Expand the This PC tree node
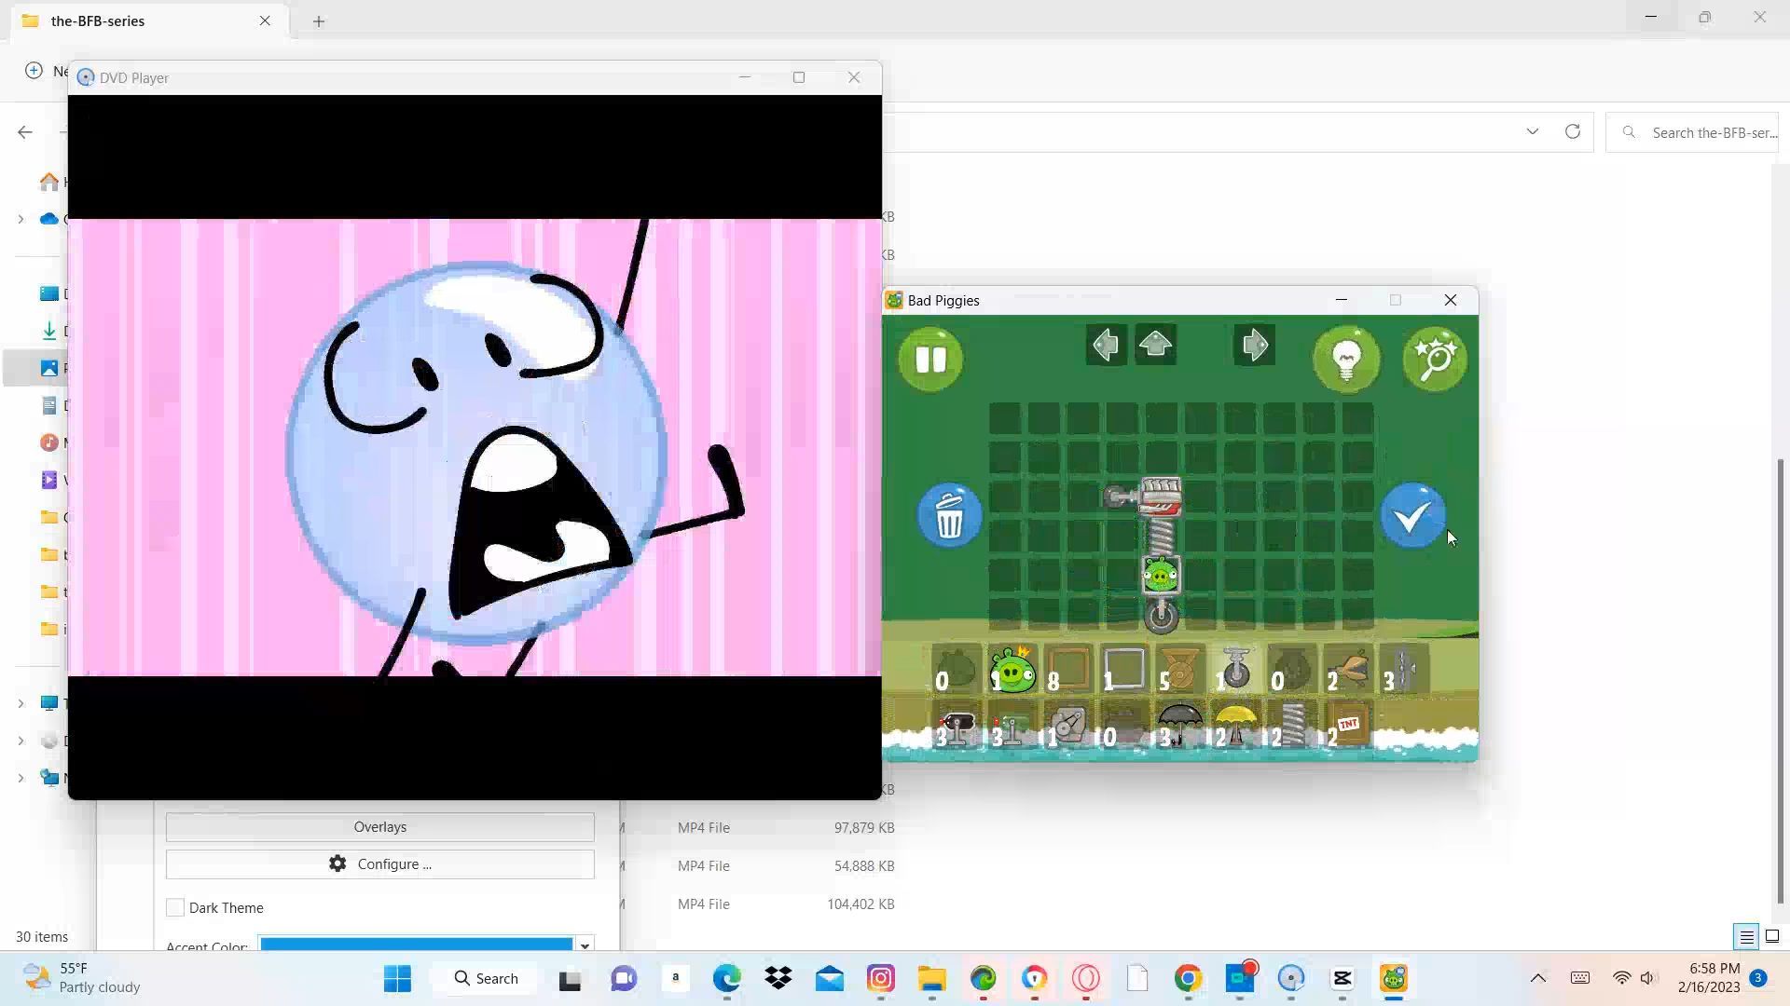1790x1006 pixels. 21,703
